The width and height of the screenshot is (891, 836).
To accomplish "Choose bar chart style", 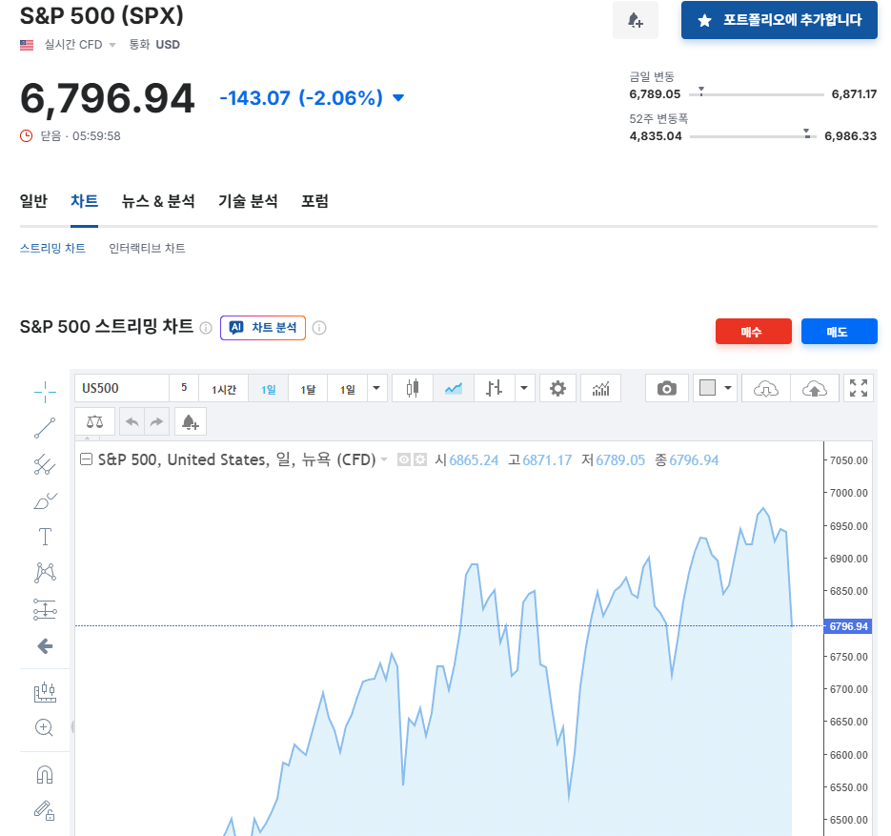I will [494, 389].
